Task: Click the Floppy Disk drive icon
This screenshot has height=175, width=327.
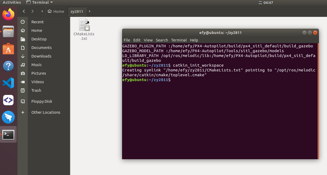Action: click(23, 101)
